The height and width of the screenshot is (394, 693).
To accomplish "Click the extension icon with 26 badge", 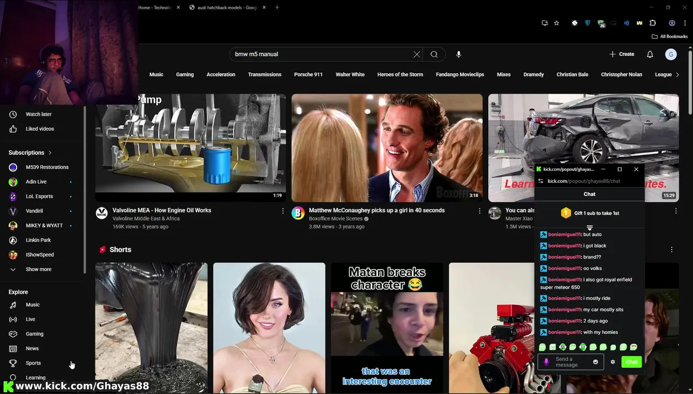I will click(601, 24).
